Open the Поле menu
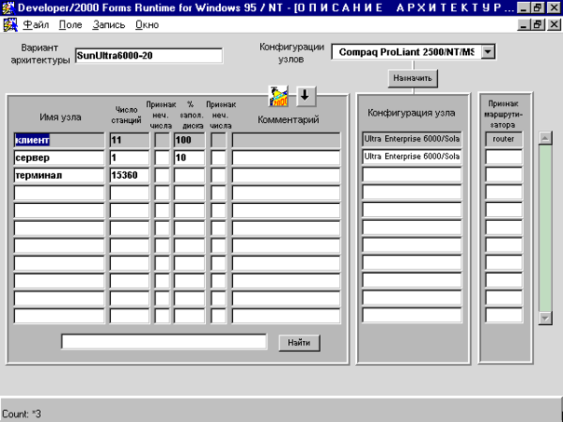Viewport: 563px width, 422px height. click(71, 25)
